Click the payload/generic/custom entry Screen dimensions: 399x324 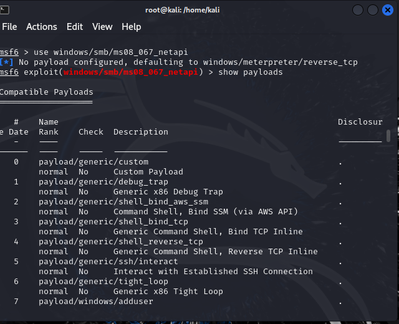pyautogui.click(x=94, y=162)
